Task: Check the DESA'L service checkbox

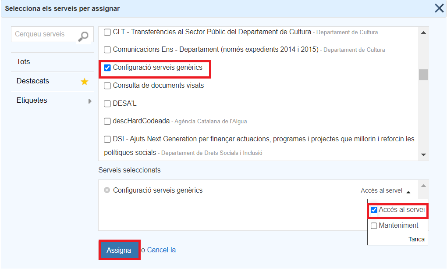Action: (x=107, y=104)
